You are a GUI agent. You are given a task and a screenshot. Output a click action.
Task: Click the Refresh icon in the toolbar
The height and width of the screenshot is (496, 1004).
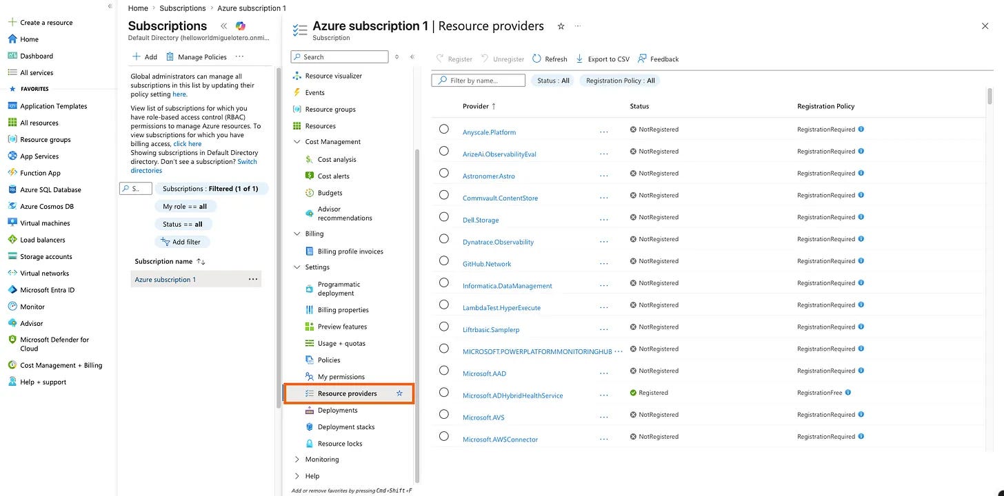click(x=536, y=59)
